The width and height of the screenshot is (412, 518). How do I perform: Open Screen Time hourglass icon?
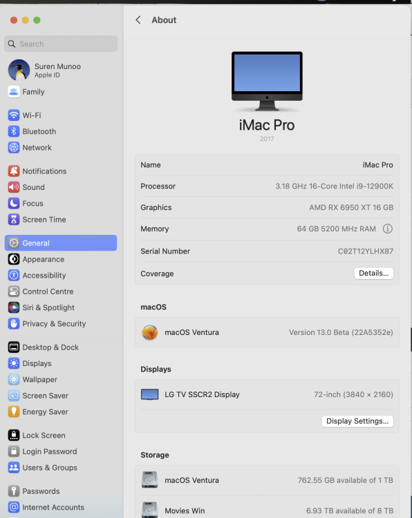pos(14,220)
